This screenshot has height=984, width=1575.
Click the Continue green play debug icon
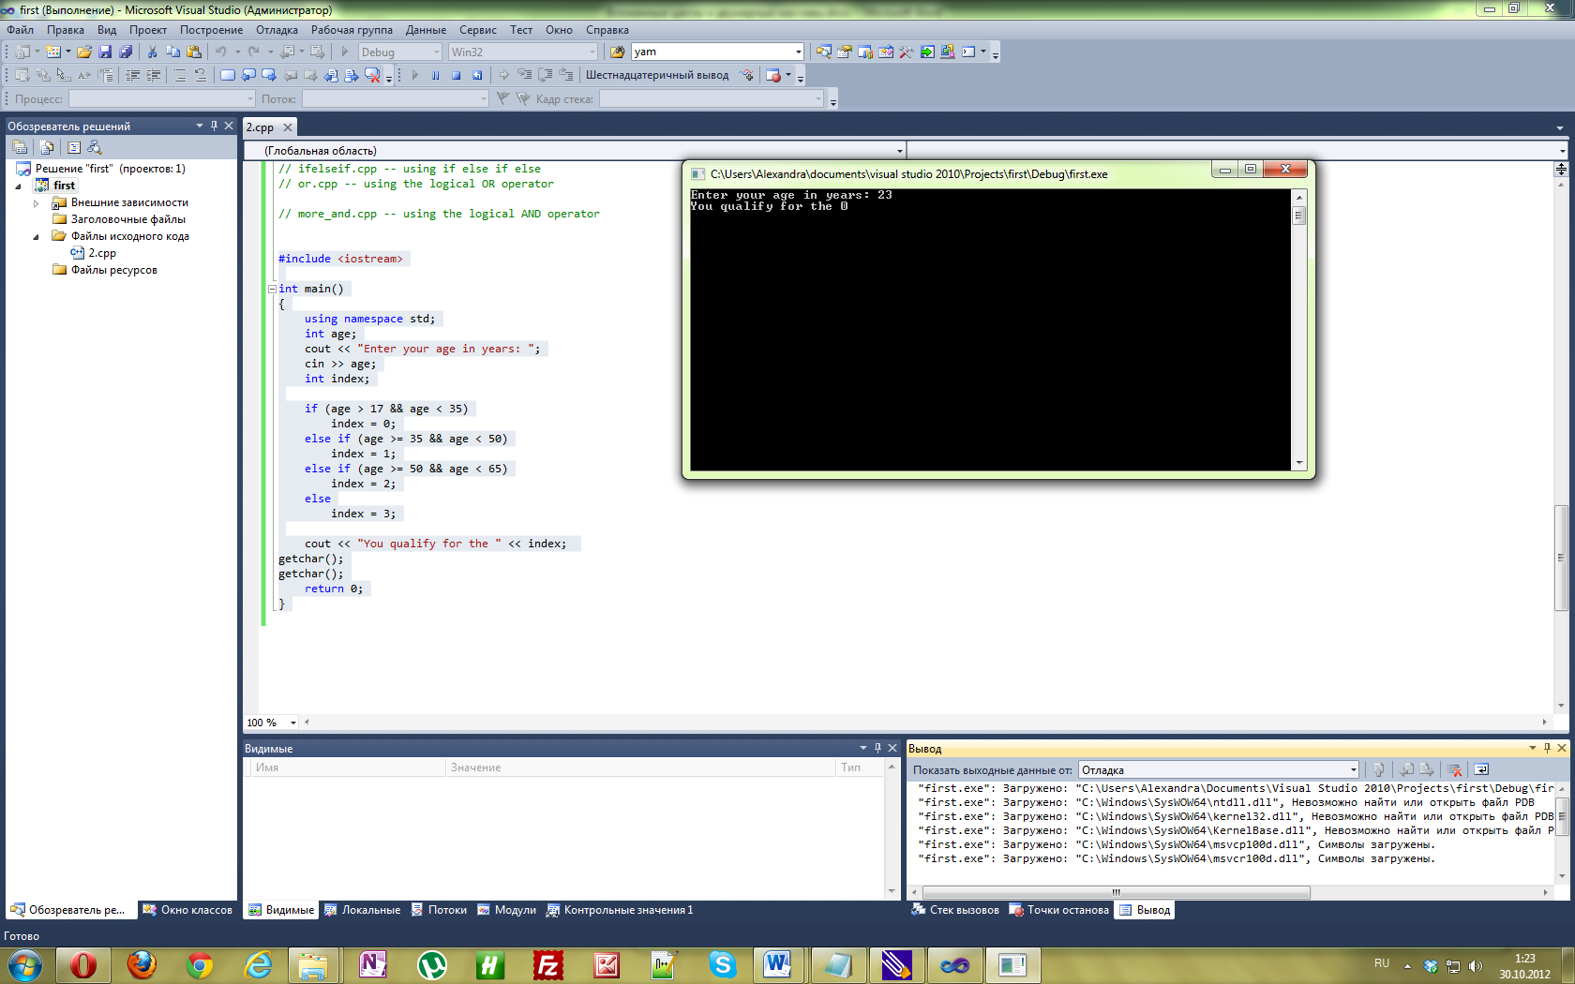(415, 75)
